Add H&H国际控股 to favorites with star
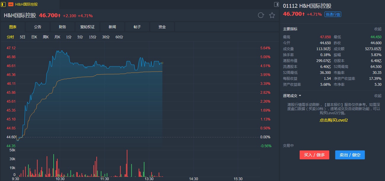Image resolution: width=385 pixels, height=181 pixels. coord(272,15)
